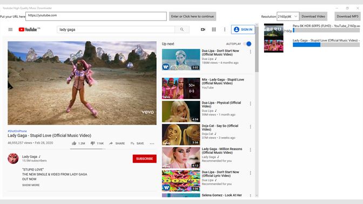Open Mix Lady Gaga Stupid Love thumbnail

(181, 89)
